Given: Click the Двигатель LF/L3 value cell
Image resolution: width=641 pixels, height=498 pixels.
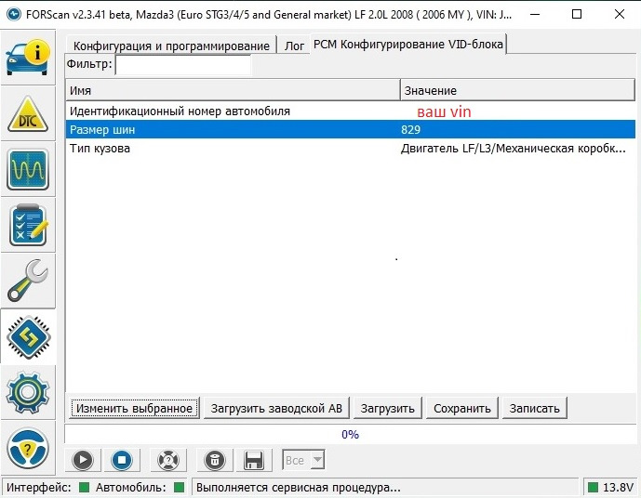Looking at the screenshot, I should tap(513, 148).
